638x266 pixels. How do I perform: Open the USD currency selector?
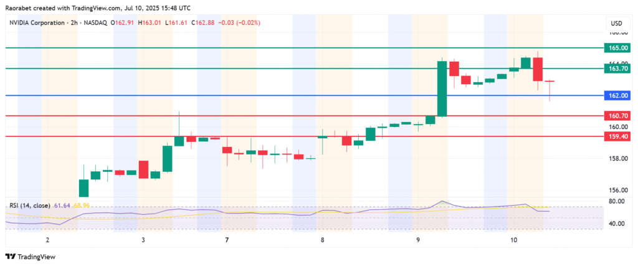tap(614, 23)
